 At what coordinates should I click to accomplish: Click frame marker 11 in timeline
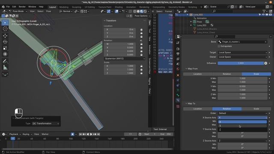[13, 139]
